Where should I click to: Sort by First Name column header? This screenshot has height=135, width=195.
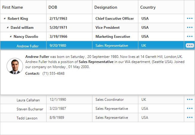(13, 7)
